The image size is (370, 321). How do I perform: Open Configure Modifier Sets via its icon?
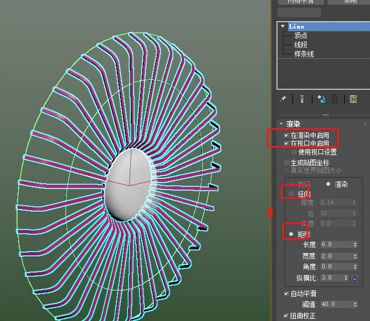point(354,99)
